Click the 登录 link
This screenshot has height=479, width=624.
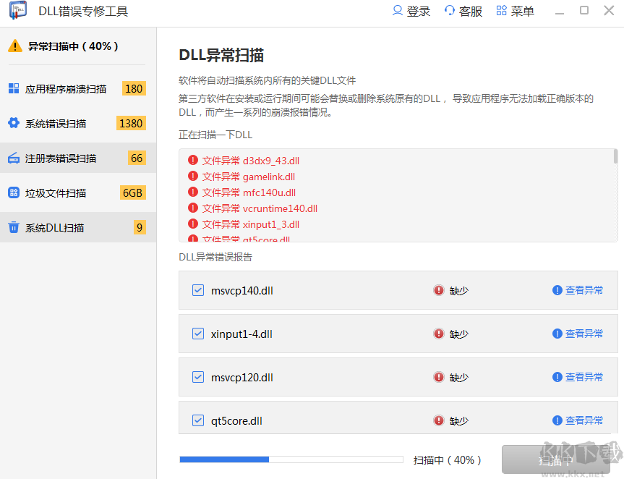click(x=411, y=11)
